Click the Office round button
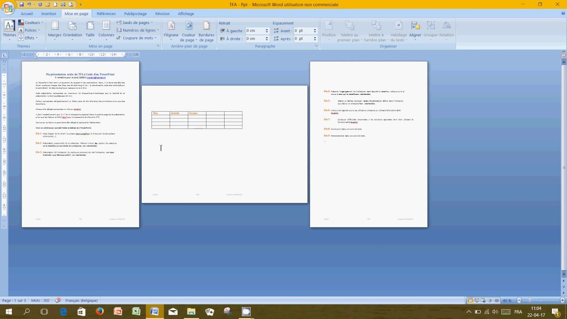The width and height of the screenshot is (567, 319). (8, 8)
